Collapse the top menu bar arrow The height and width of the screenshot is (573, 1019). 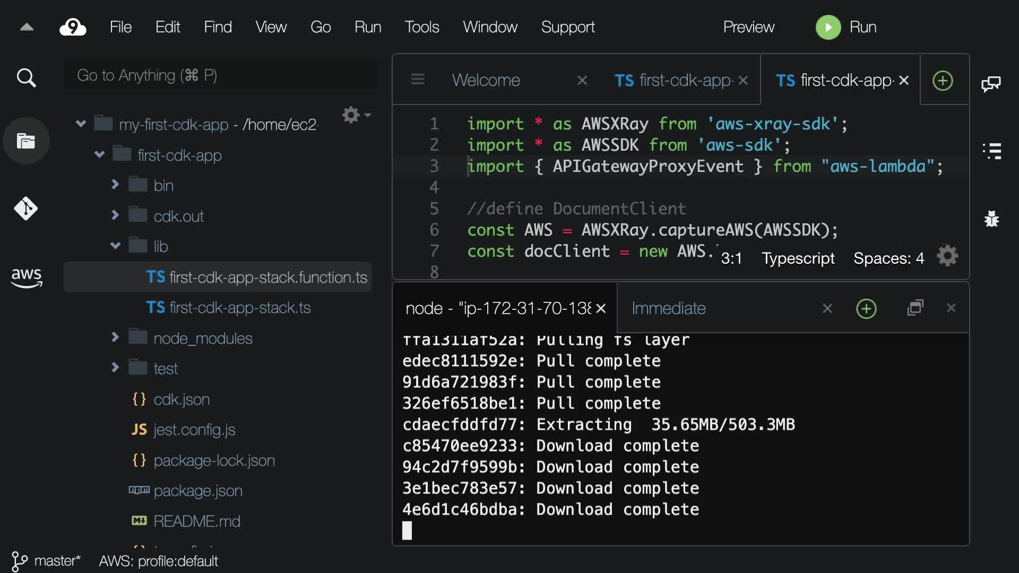(x=27, y=27)
